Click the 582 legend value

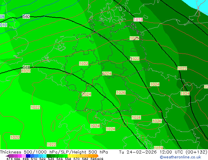point(85,159)
